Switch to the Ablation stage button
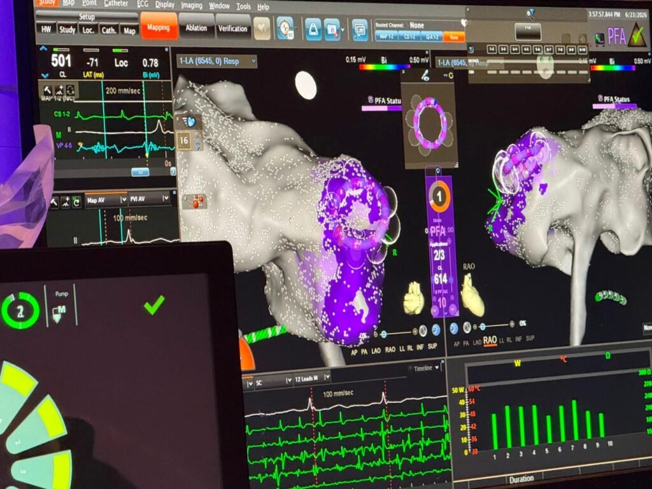Image resolution: width=652 pixels, height=489 pixels. pos(196,28)
